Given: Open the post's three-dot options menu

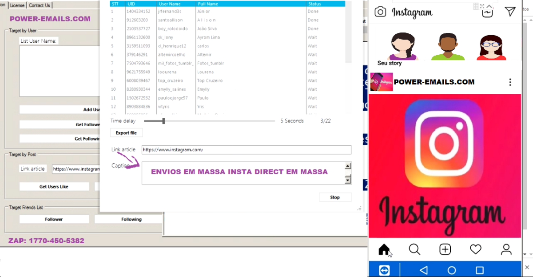Looking at the screenshot, I should (x=510, y=82).
